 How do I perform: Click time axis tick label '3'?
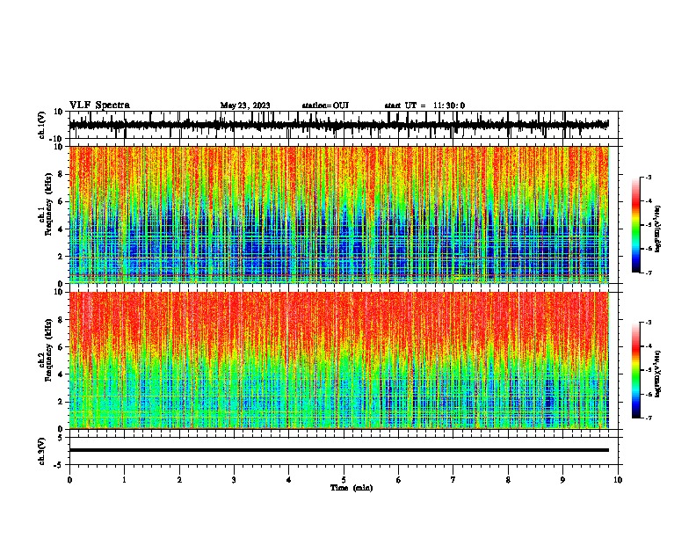234,480
